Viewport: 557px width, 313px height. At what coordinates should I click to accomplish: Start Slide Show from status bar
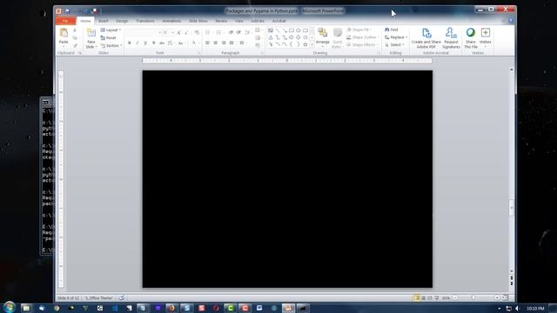tap(437, 297)
